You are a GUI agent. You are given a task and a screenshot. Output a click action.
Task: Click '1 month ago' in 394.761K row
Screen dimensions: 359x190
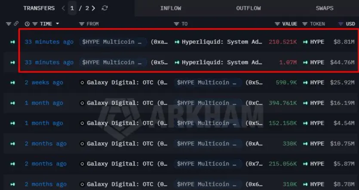(44, 103)
